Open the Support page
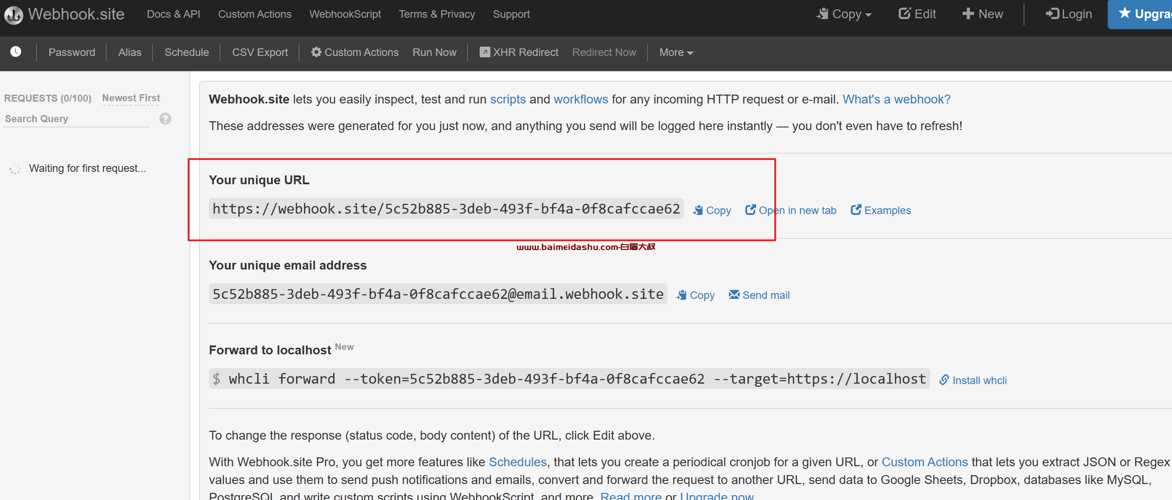 point(512,14)
